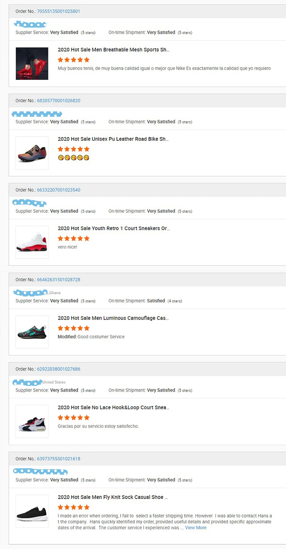Open Youth Retro 1 Court Sneakers title

pyautogui.click(x=114, y=228)
